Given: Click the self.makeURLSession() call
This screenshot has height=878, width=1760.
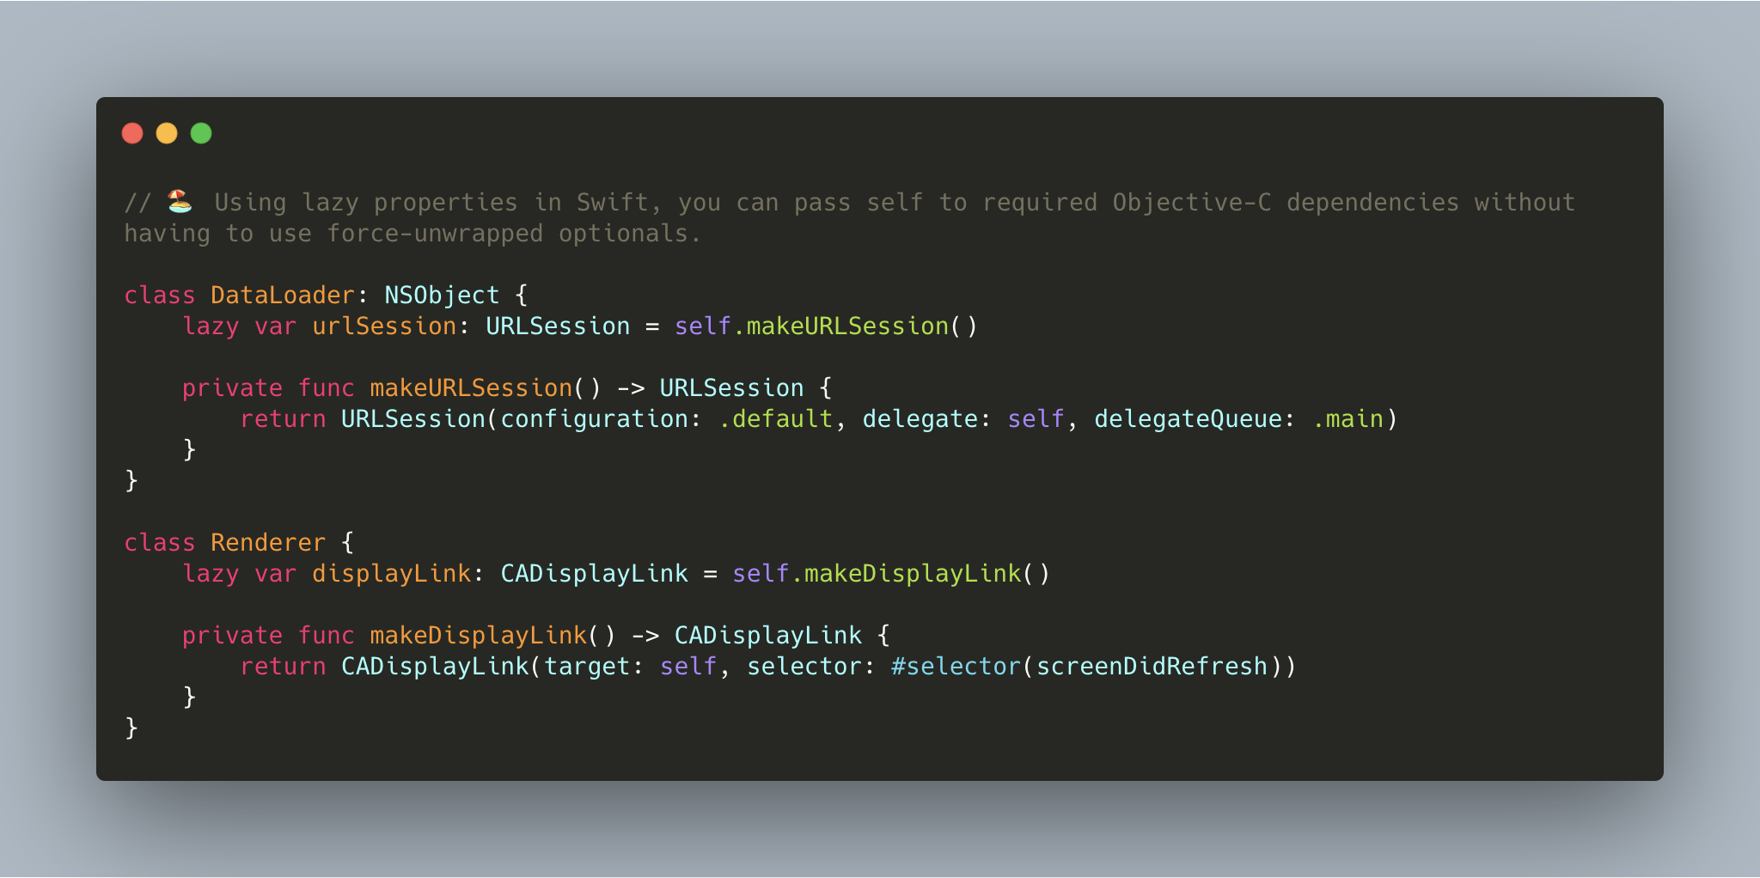Looking at the screenshot, I should pos(826,326).
